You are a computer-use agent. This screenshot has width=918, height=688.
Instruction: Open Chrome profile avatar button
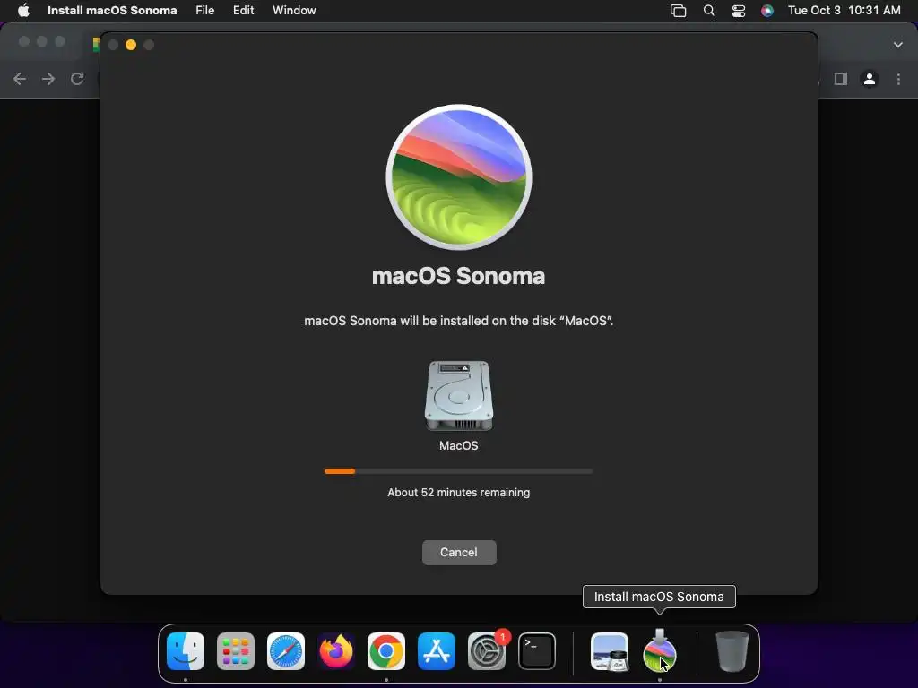[870, 79]
